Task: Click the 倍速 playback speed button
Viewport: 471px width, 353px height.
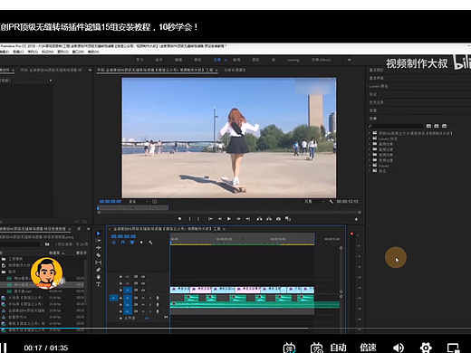Action: (368, 348)
